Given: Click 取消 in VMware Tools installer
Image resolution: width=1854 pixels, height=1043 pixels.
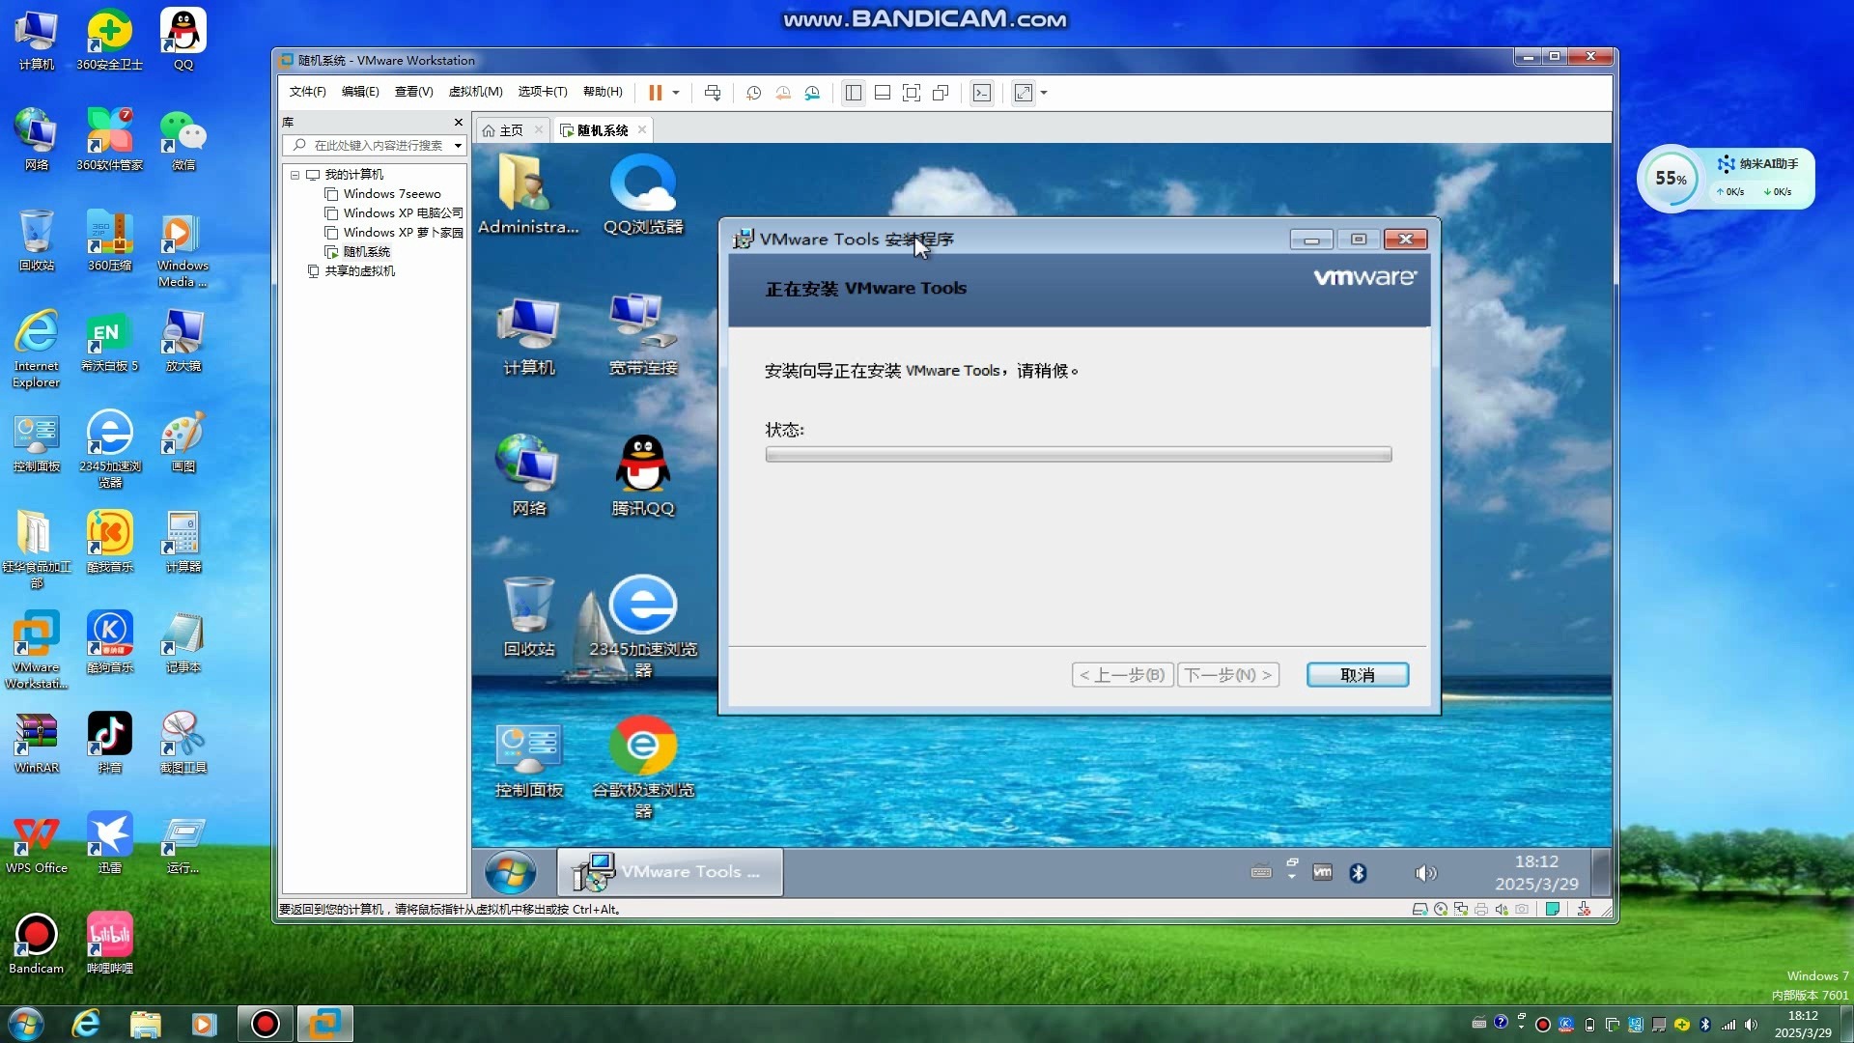Looking at the screenshot, I should (1358, 675).
